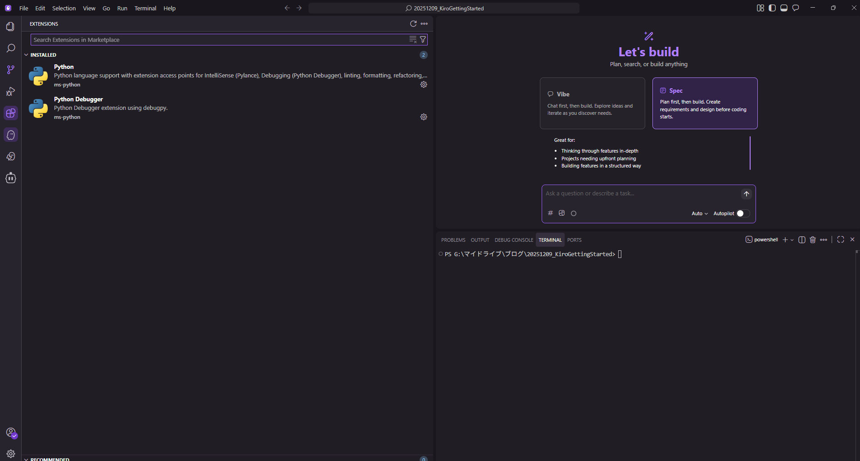Open manage gear for Python Debugger extension

pos(423,117)
